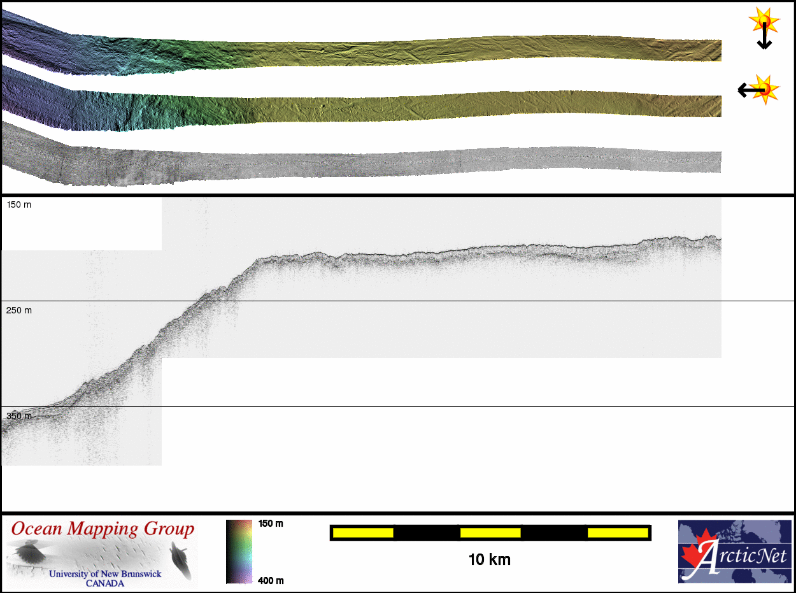
Task: Click the dark animal image right in logo
Action: (x=181, y=559)
